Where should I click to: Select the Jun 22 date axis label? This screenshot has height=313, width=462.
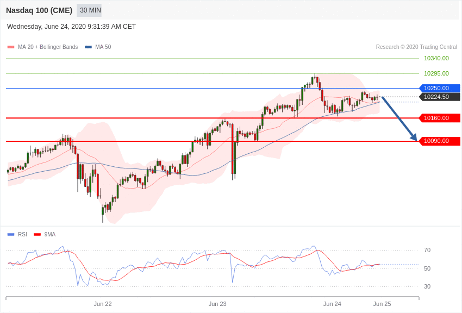pos(103,304)
